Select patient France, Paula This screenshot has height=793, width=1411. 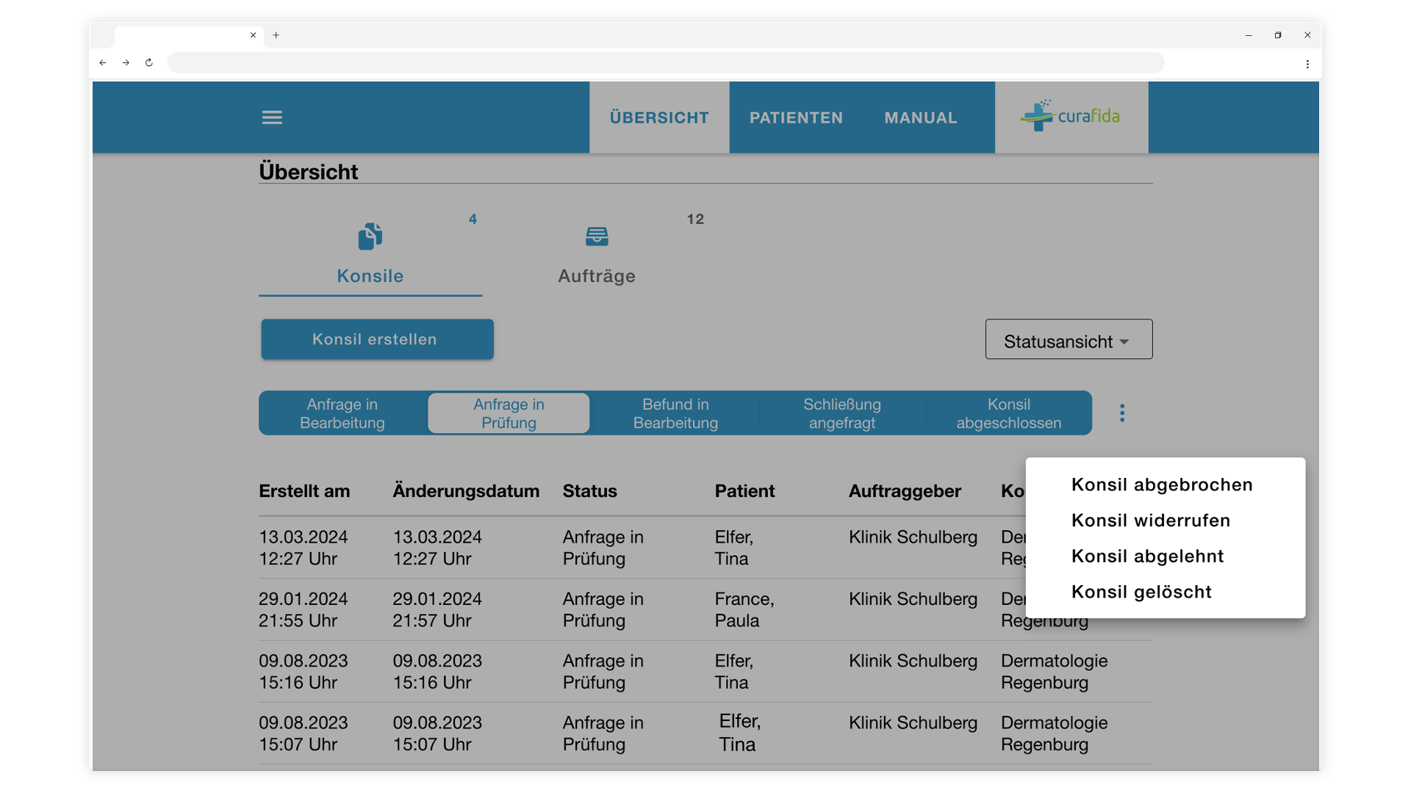click(744, 609)
